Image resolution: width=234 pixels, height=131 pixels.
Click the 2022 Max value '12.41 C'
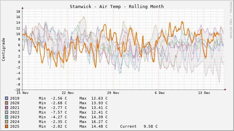[99, 112]
